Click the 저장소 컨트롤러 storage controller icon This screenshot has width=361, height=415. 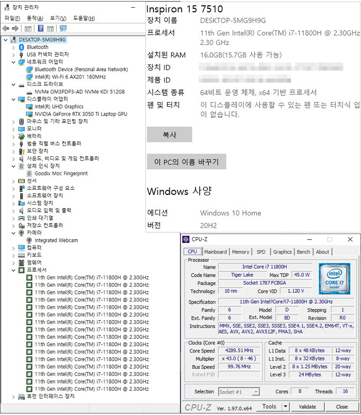click(22, 225)
